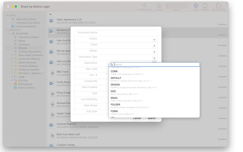Image resolution: width=243 pixels, height=152 pixels.
Task: Click the Check In Edits toolbar icon
Action: coord(218,6)
